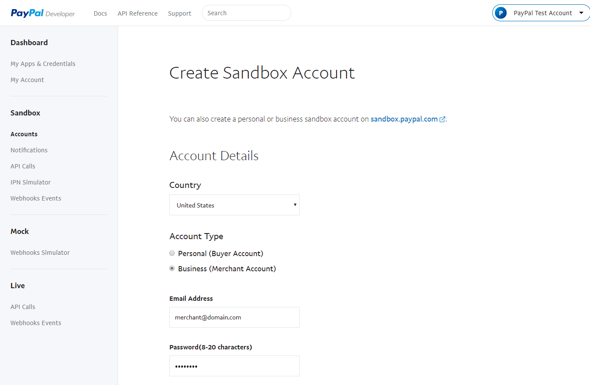Open the Country dropdown showing United States
Image resolution: width=590 pixels, height=385 pixels.
[234, 205]
